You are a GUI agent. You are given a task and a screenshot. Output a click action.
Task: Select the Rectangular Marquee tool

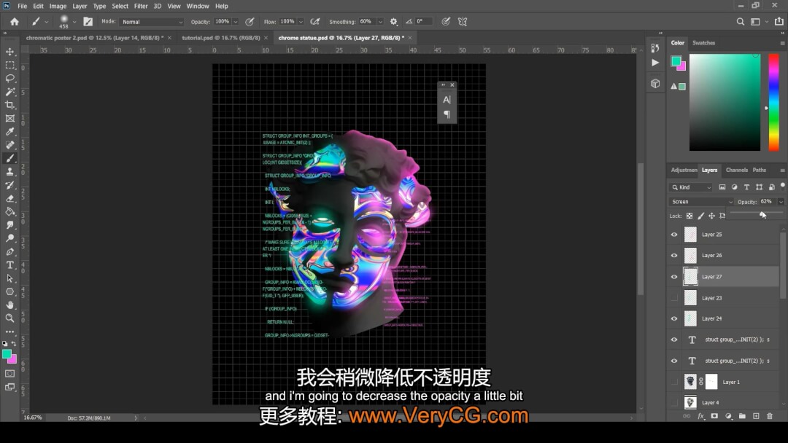click(x=9, y=66)
